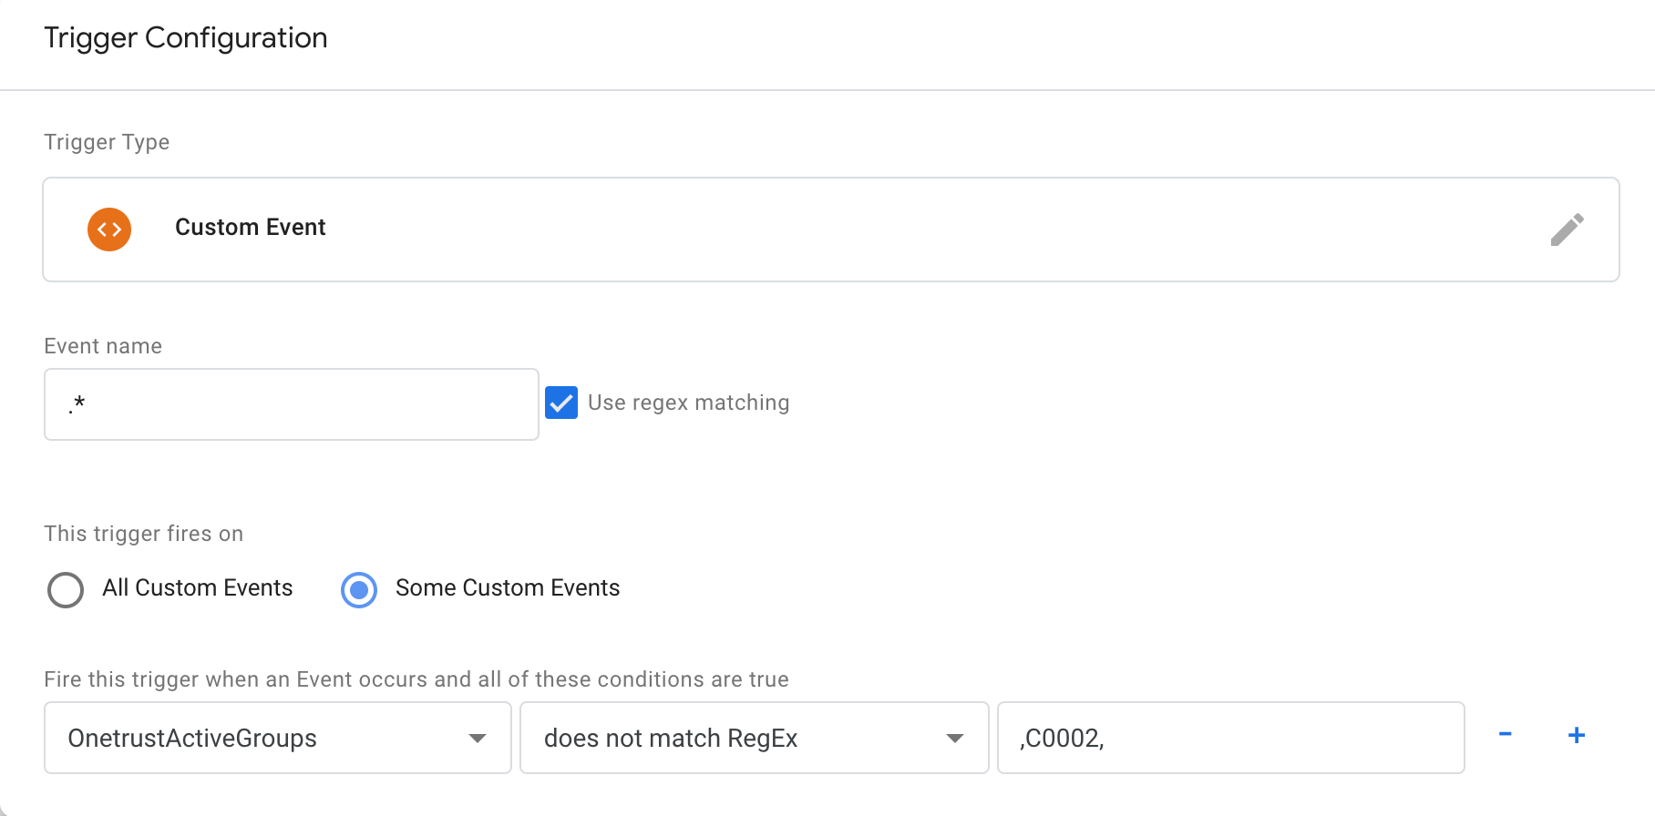The height and width of the screenshot is (816, 1655).
Task: Click the Fire this trigger conditions text
Action: [416, 679]
